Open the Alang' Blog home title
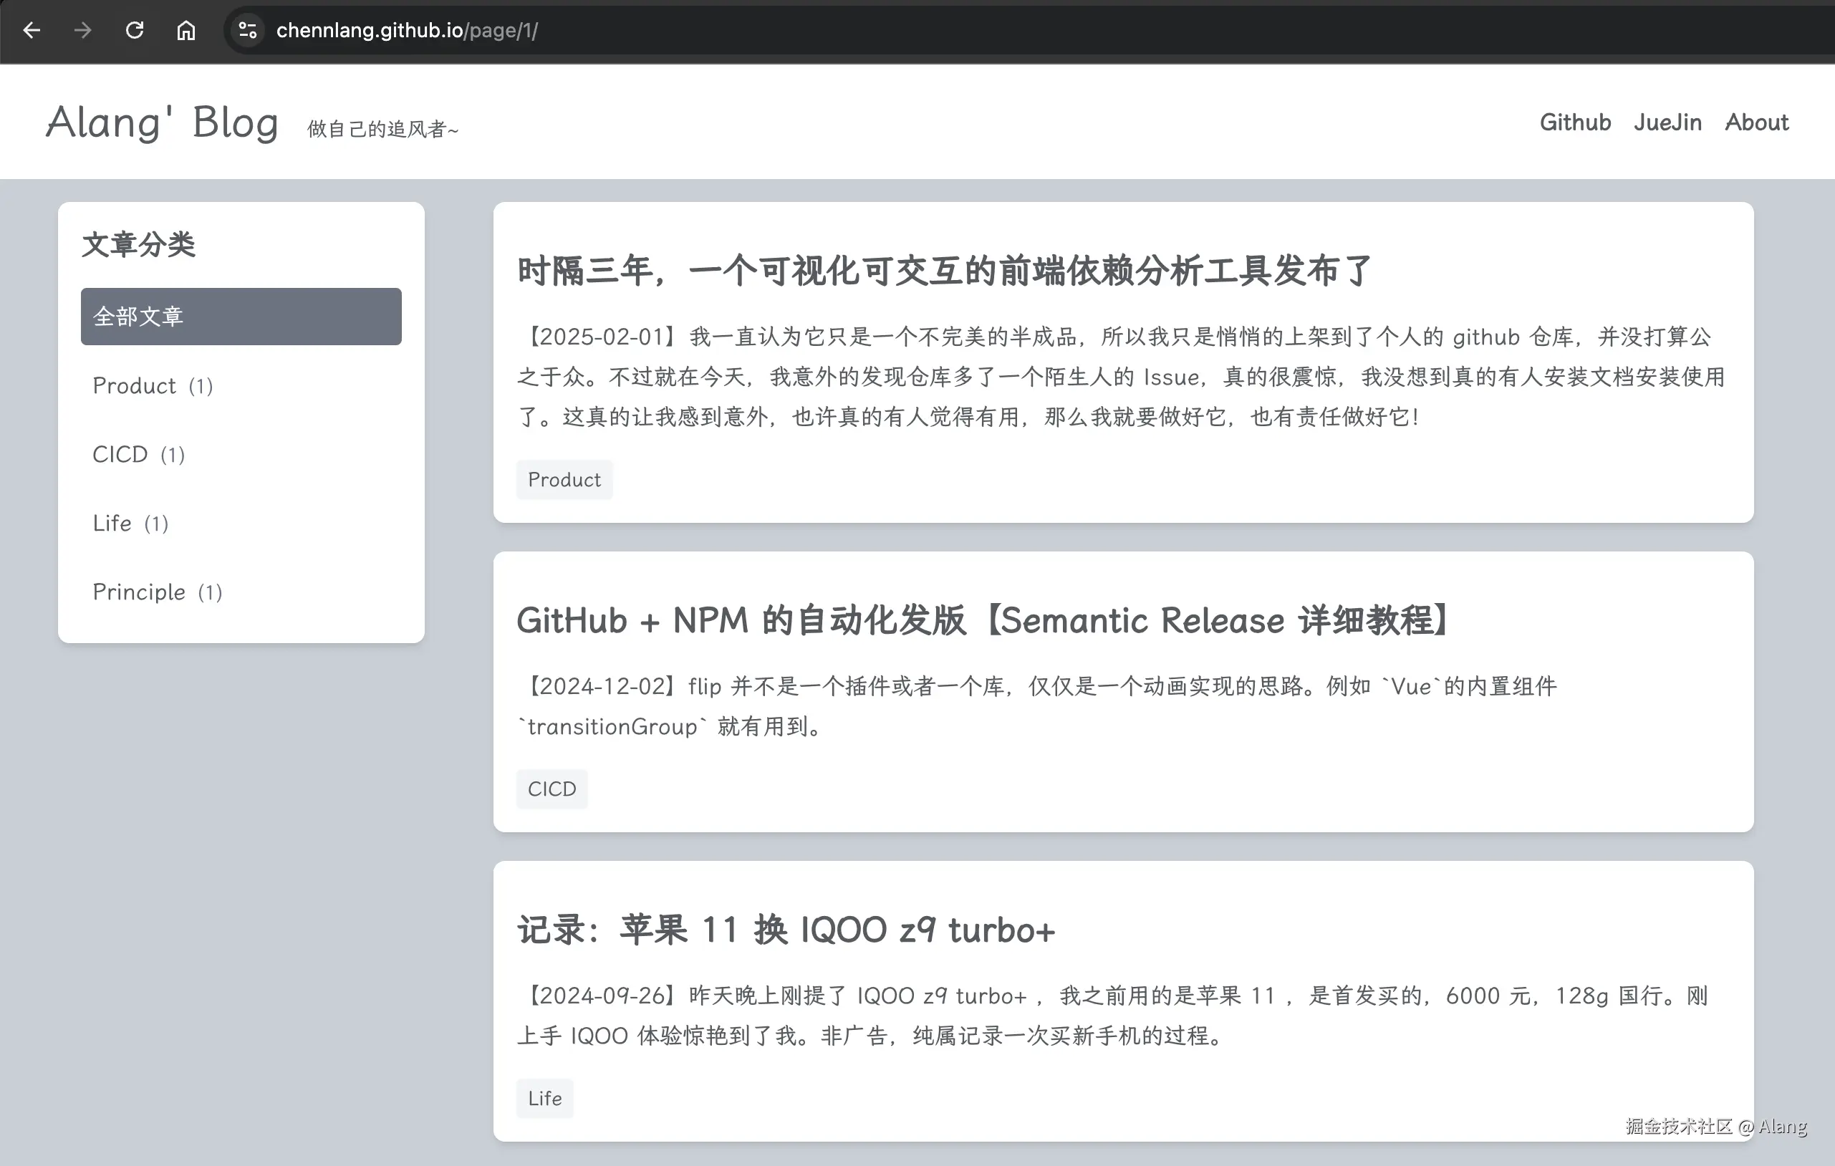The width and height of the screenshot is (1835, 1166). coord(163,122)
